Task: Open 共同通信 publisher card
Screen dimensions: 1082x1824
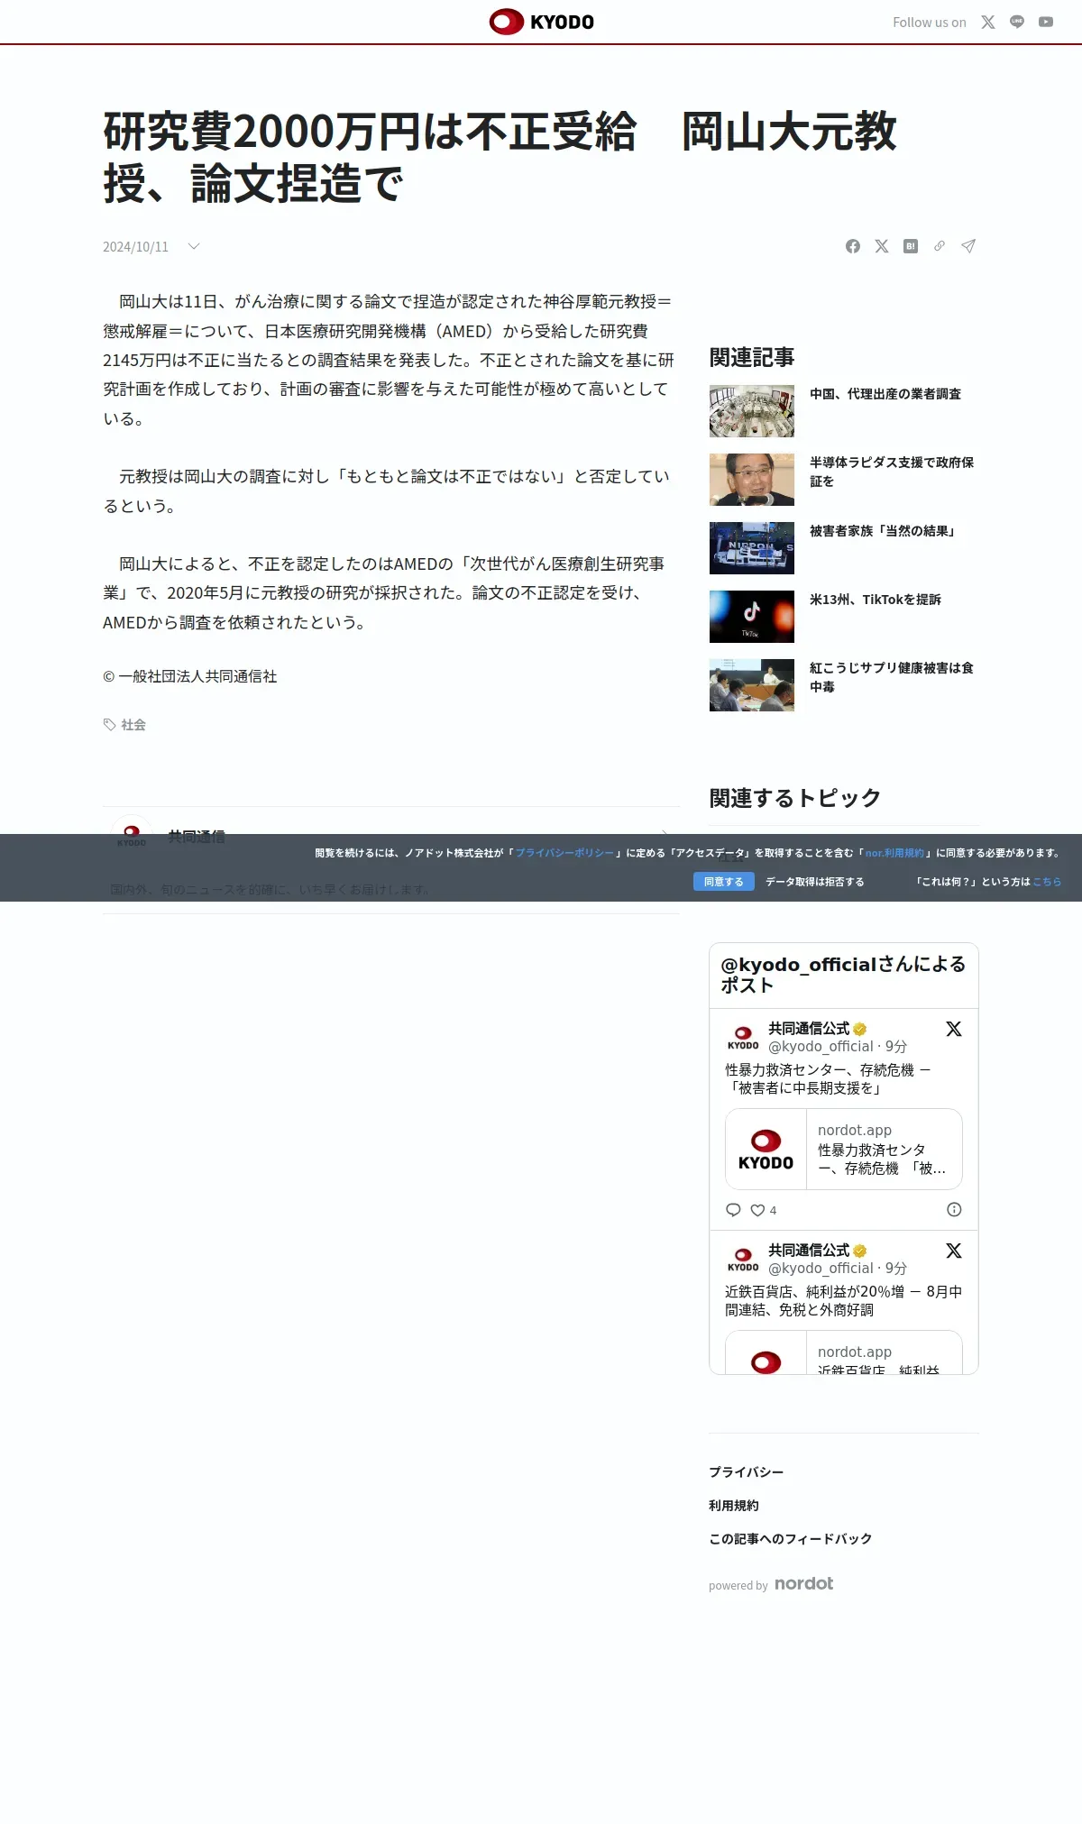Action: coord(391,860)
